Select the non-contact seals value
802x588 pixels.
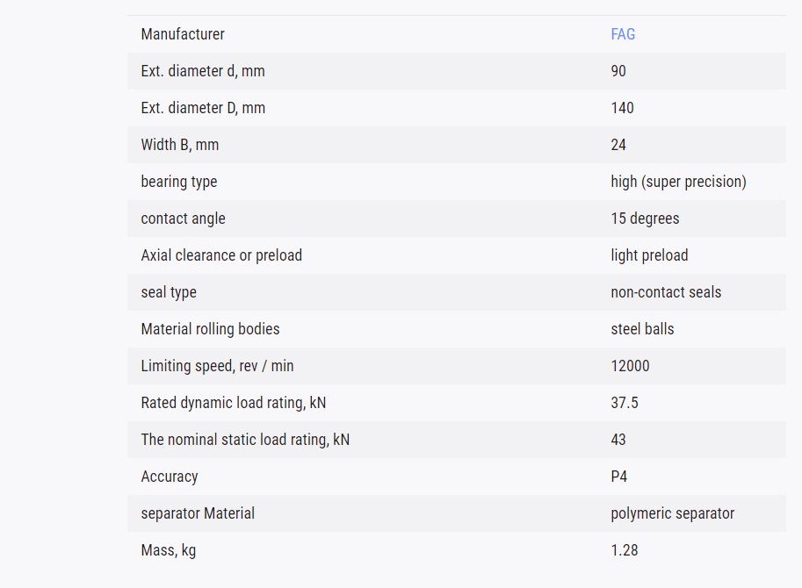pyautogui.click(x=666, y=292)
